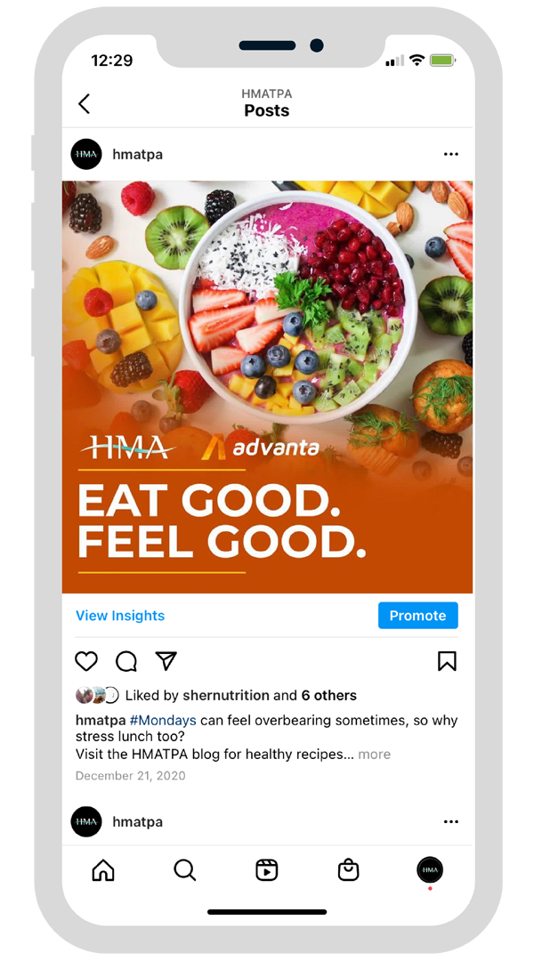View the 6 others who liked the post

point(328,696)
